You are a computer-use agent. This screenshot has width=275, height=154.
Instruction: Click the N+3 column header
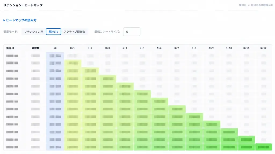coord(107,48)
